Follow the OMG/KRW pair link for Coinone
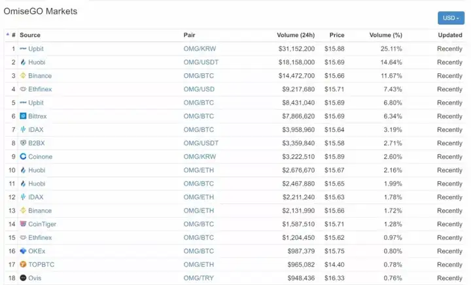Image resolution: width=471 pixels, height=285 pixels. [x=200, y=157]
